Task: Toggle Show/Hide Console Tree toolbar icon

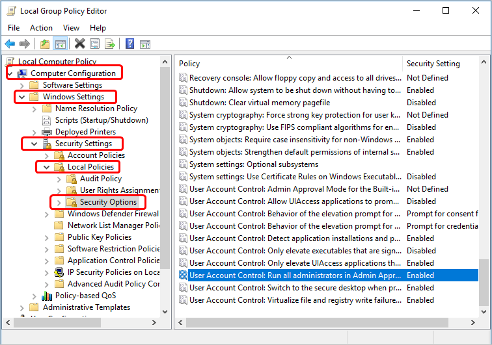Action: click(x=60, y=44)
